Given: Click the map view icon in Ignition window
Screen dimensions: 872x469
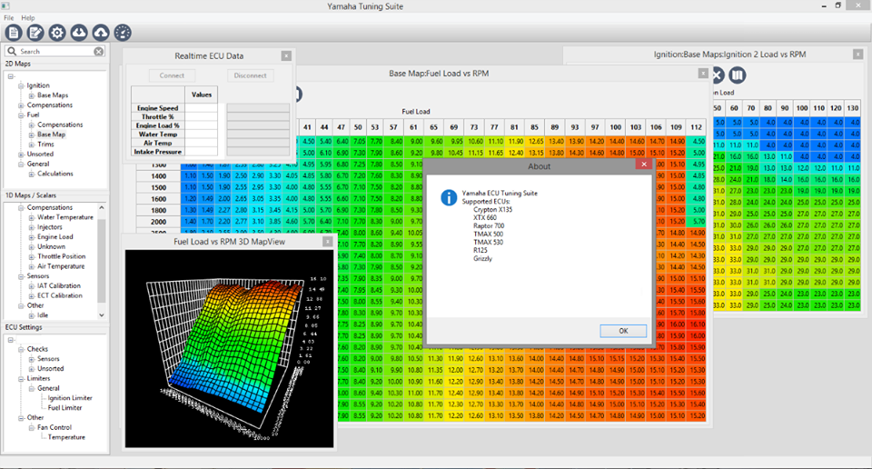Looking at the screenshot, I should (x=737, y=75).
